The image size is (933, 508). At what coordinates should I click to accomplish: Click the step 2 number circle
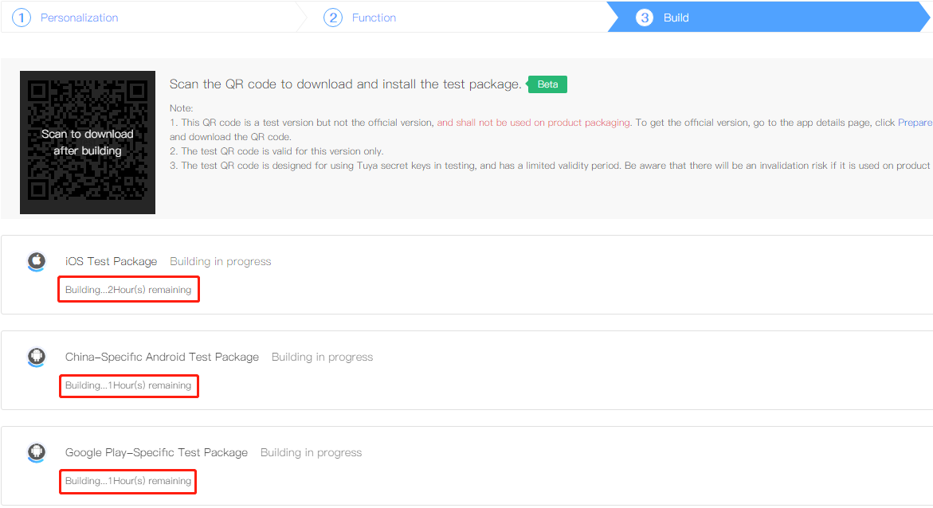click(332, 18)
